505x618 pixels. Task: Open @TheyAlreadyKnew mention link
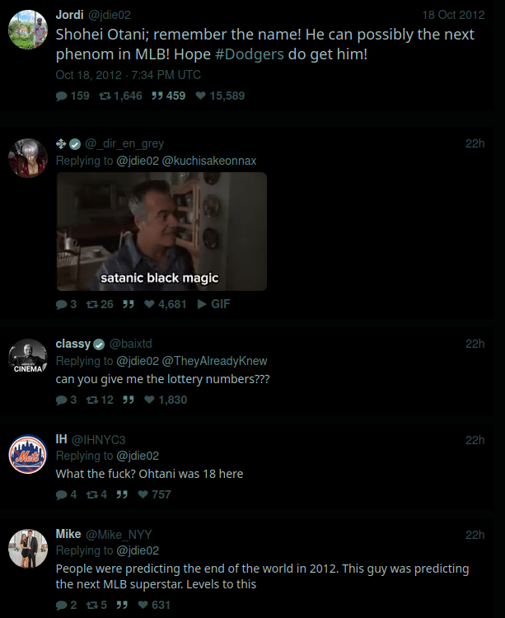pyautogui.click(x=215, y=361)
